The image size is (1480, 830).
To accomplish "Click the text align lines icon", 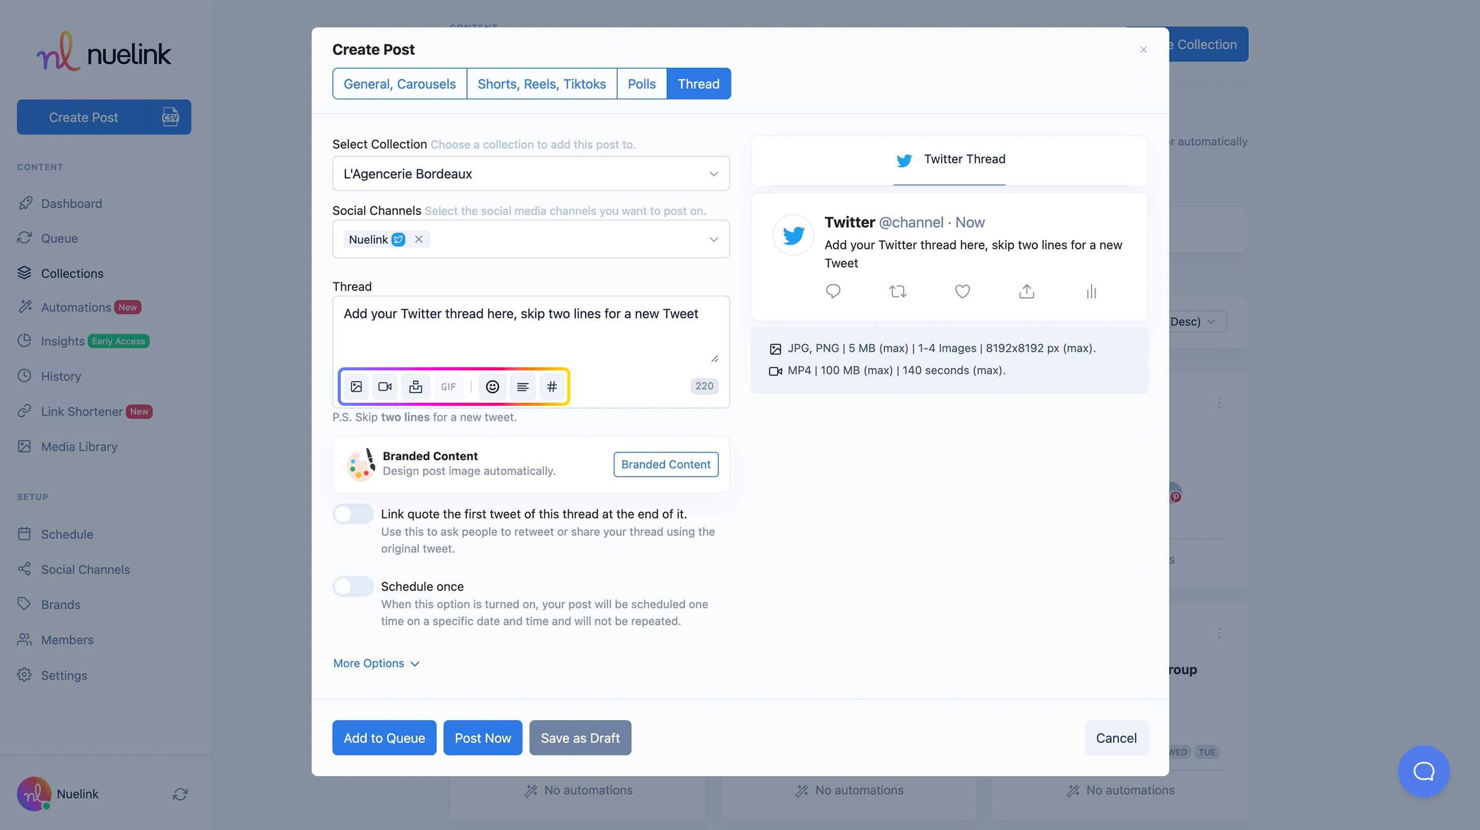I will click(x=522, y=386).
